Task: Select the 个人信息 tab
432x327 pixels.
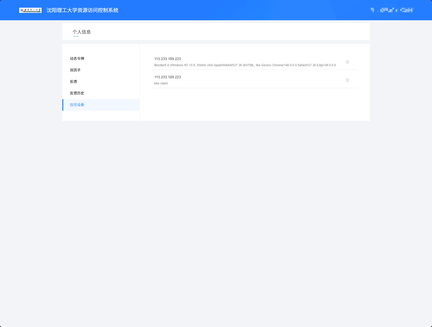Action: pos(82,32)
